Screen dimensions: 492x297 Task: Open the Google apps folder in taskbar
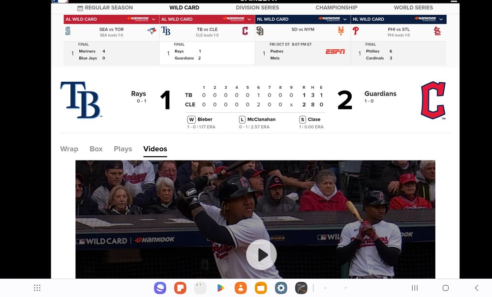click(x=200, y=288)
